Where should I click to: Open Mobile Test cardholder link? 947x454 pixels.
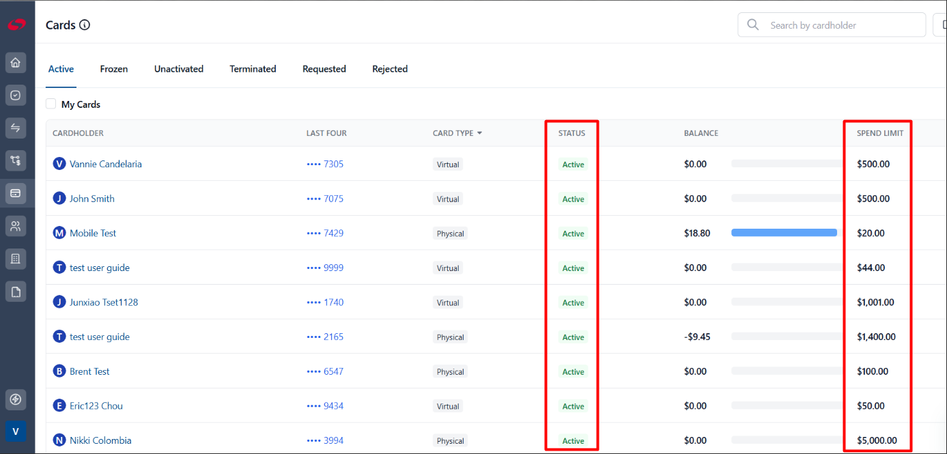93,233
